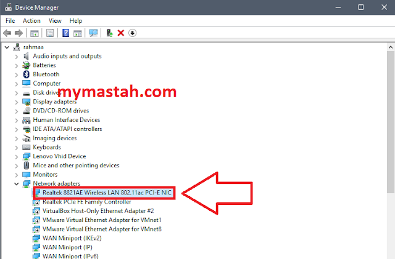Select WAN Miniport (IKEv2)
The height and width of the screenshot is (259, 395).
pyautogui.click(x=72, y=238)
